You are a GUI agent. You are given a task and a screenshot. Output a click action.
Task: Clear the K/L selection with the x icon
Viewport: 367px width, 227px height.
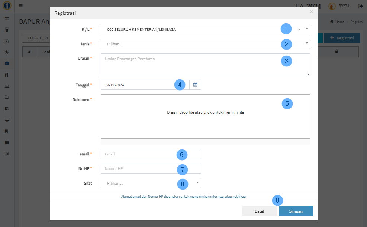(299, 29)
